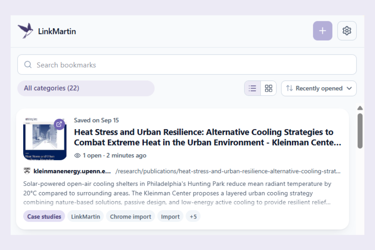The height and width of the screenshot is (250, 375).
Task: Add a new bookmark with plus button
Action: click(x=322, y=31)
